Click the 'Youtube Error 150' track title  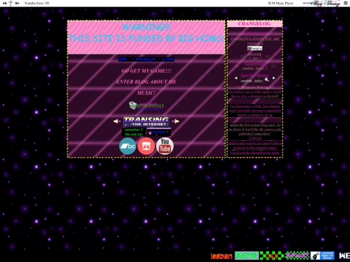(x=37, y=3)
